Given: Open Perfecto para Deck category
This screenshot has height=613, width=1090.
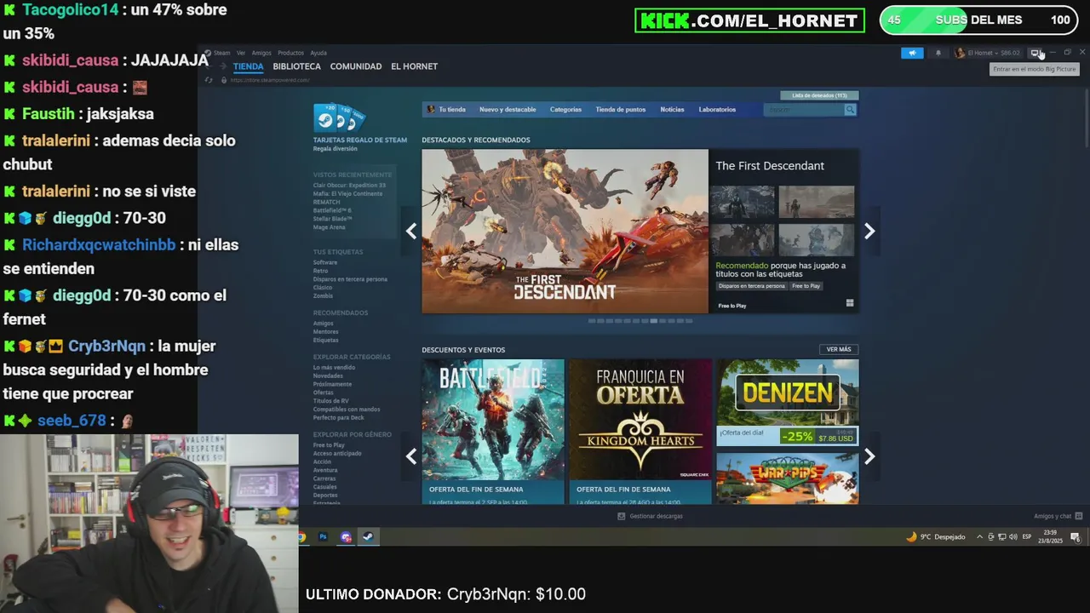Looking at the screenshot, I should tap(338, 418).
